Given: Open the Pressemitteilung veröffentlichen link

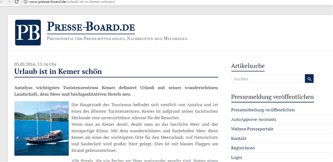Looking at the screenshot, I should (x=263, y=110).
